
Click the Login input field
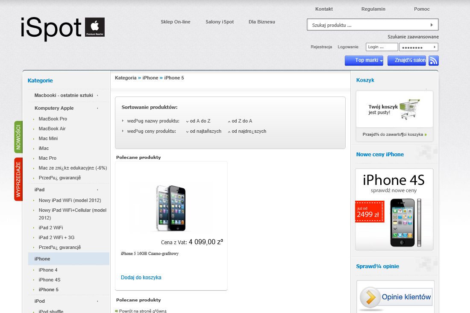point(382,47)
